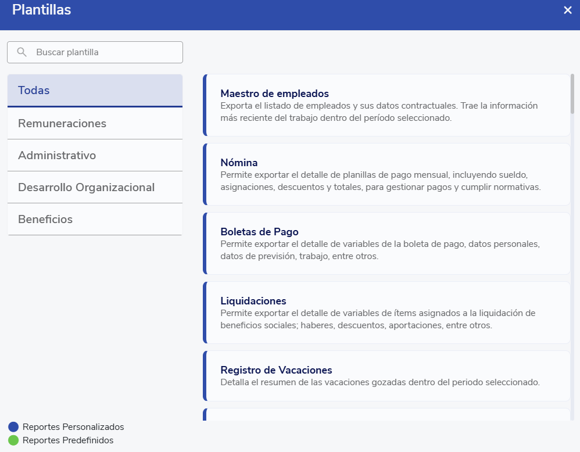Image resolution: width=580 pixels, height=452 pixels.
Task: Click the partially visible card below Registro de Vacaciones
Action: [x=386, y=415]
